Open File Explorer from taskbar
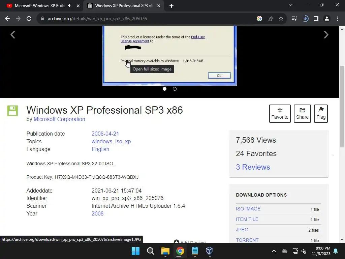 (165, 251)
